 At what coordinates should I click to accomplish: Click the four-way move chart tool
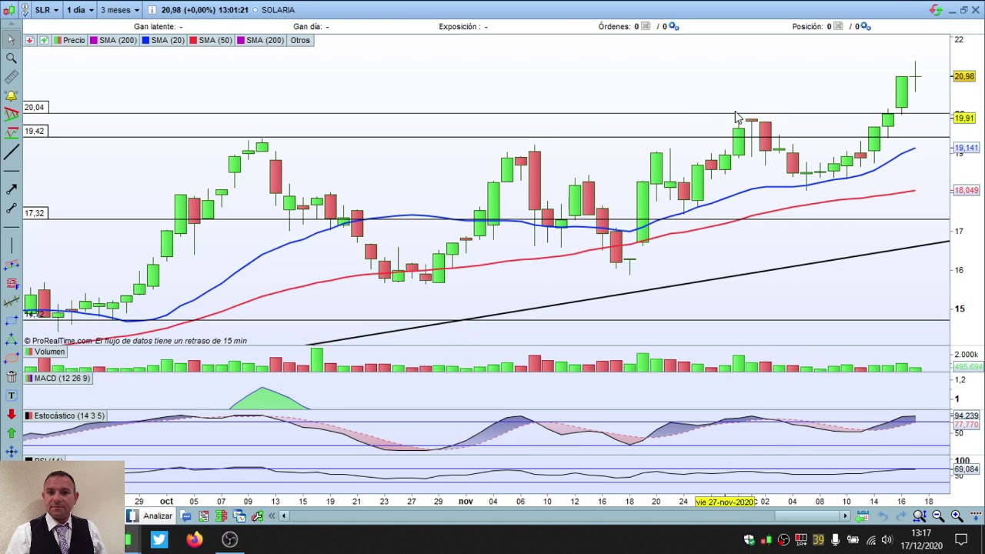11,452
